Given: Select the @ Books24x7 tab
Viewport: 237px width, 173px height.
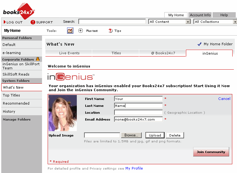Looking at the screenshot, I should pyautogui.click(x=162, y=53).
